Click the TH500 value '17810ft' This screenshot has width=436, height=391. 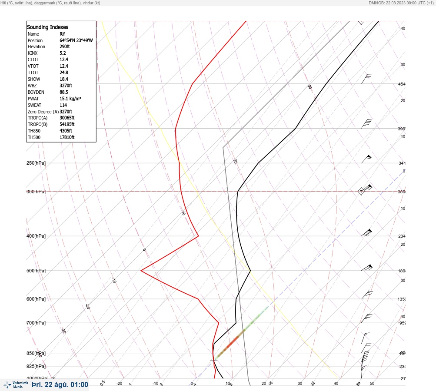pos(67,137)
